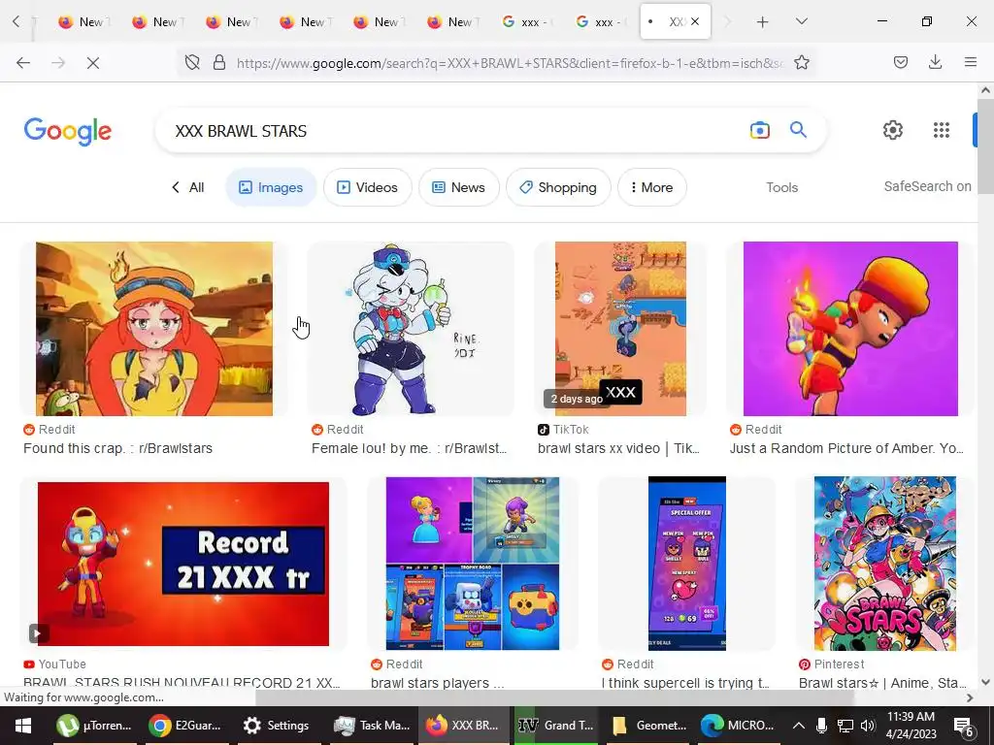Bookmark this page with star
The height and width of the screenshot is (745, 994).
[x=801, y=62]
